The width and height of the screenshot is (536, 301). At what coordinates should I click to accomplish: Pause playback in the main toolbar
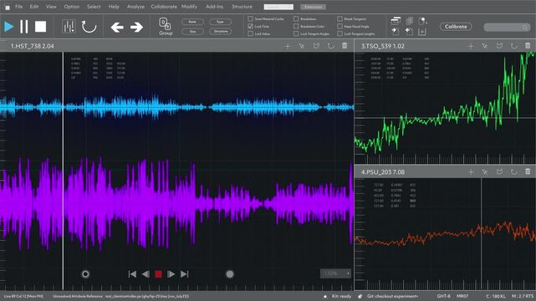click(24, 27)
